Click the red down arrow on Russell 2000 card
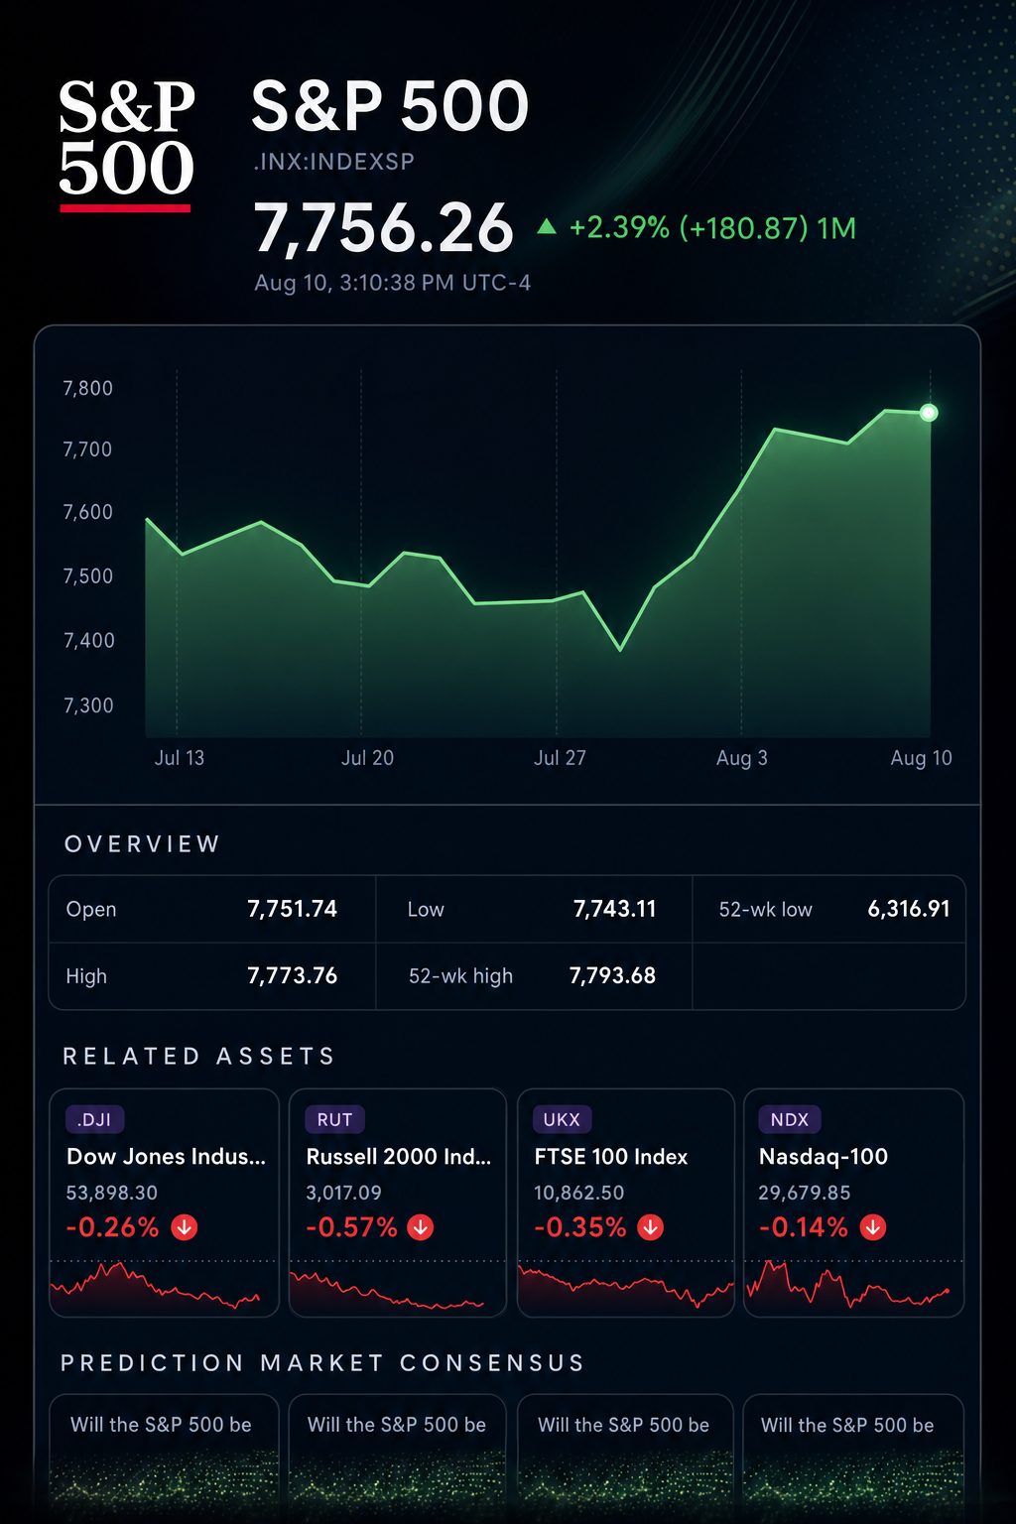This screenshot has width=1016, height=1524. [421, 1227]
